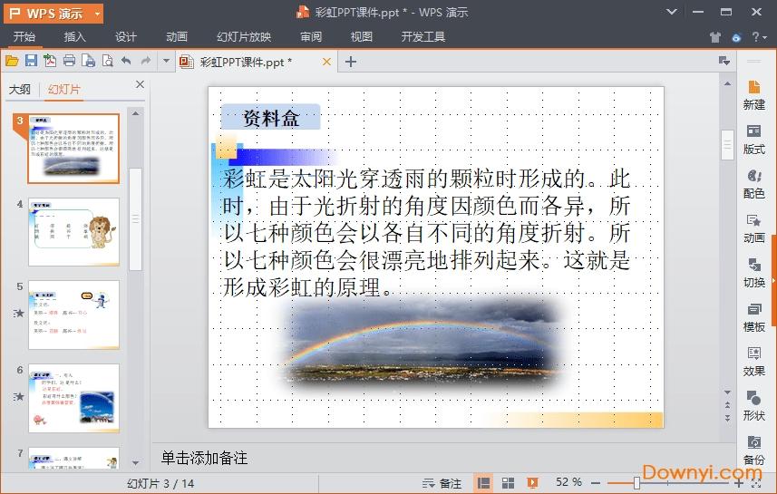
Task: Undo the last action
Action: click(126, 61)
